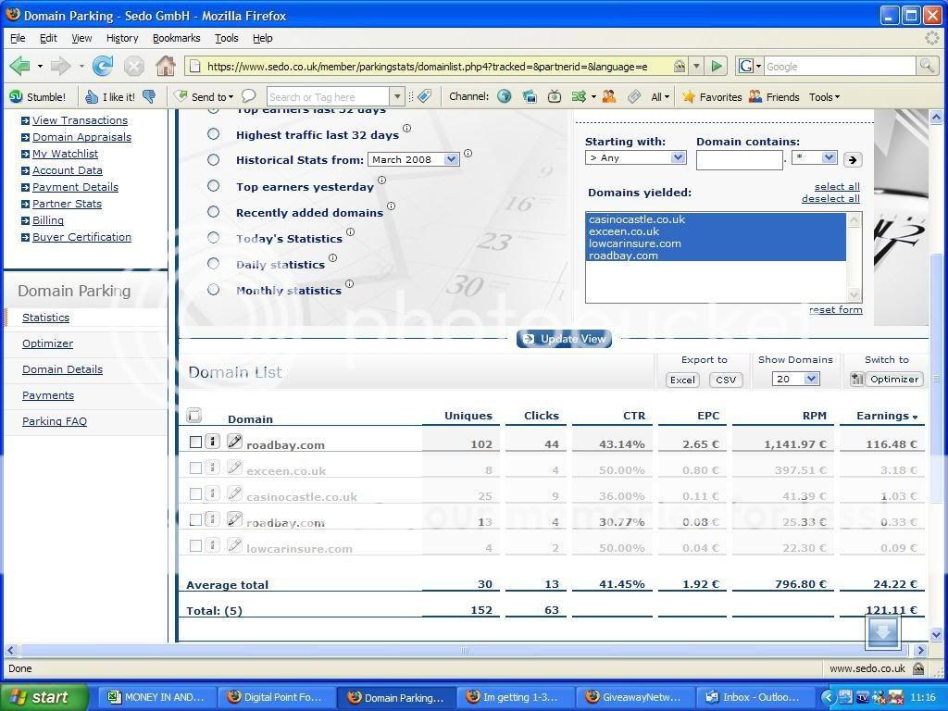Open Show Domains 20 dropdown

795,379
